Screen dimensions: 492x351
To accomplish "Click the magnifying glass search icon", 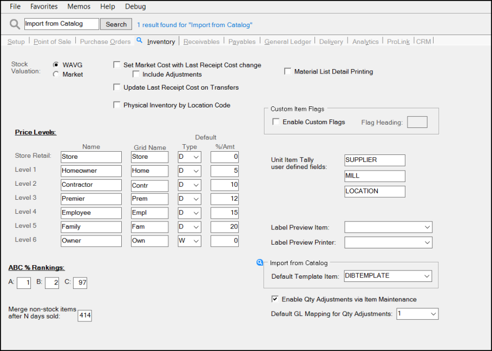I will (x=15, y=24).
